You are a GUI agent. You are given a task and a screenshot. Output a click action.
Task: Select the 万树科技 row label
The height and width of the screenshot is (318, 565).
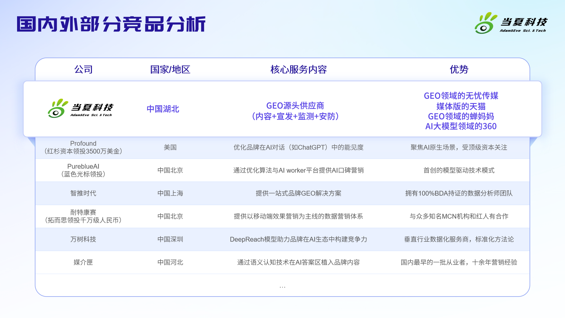[x=83, y=239]
